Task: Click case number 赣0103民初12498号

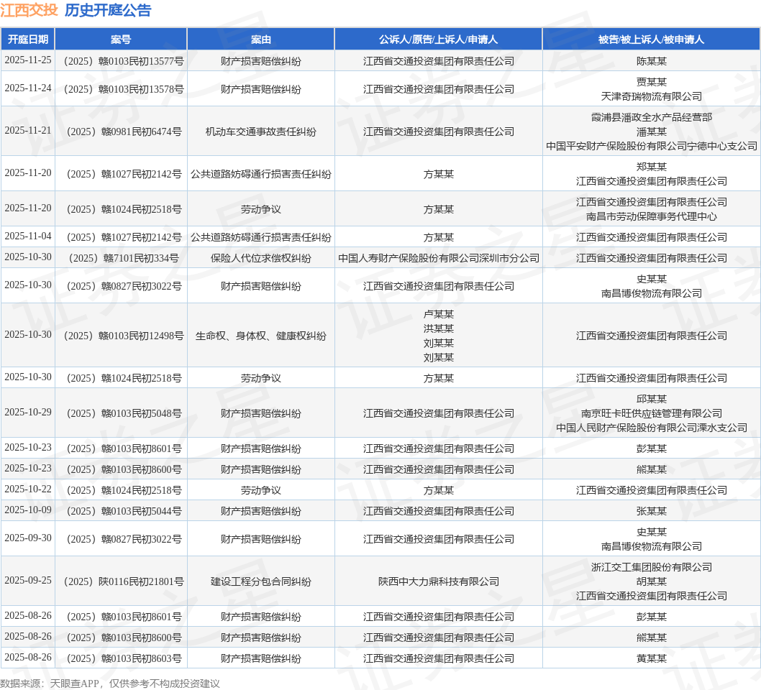Action: 124,336
